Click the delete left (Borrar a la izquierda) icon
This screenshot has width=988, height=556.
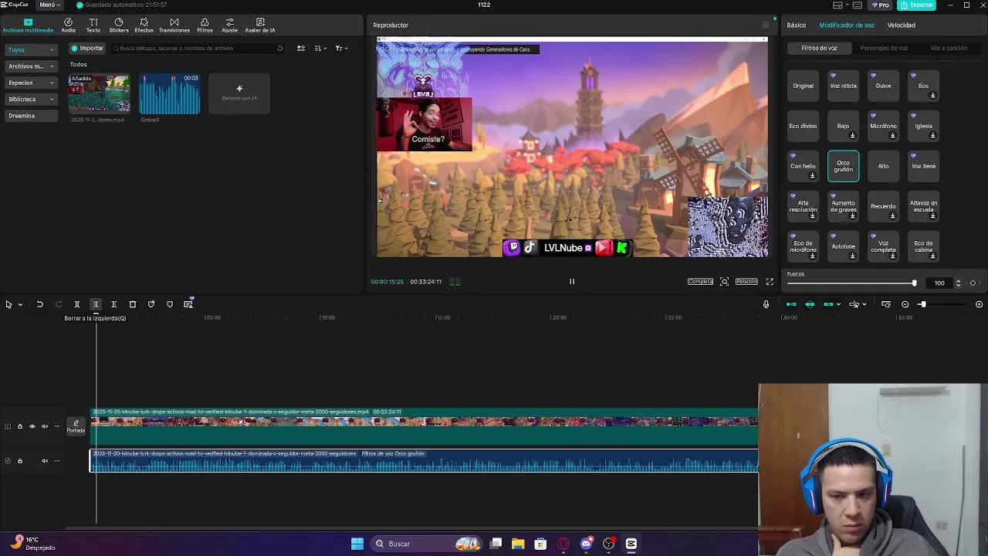coord(96,304)
